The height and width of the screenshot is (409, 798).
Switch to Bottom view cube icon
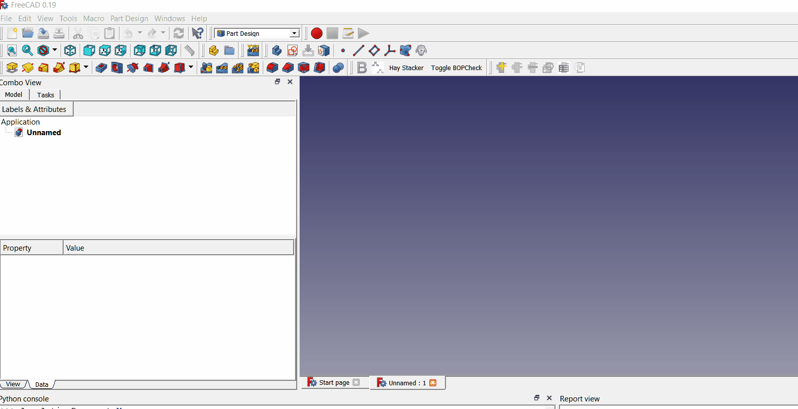click(155, 50)
